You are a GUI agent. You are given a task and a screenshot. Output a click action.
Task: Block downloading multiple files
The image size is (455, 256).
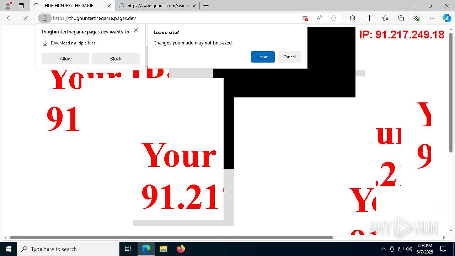(x=116, y=59)
